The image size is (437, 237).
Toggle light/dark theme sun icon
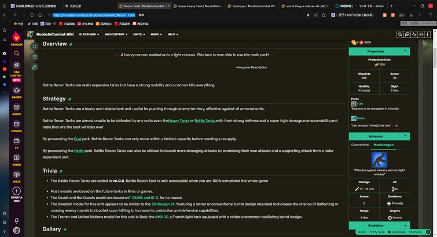(421, 34)
